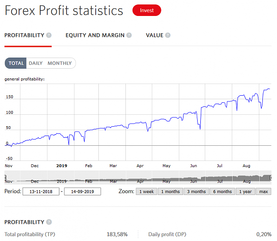Open help icon beside lower Profitability heading
The image size is (277, 241).
click(49, 222)
